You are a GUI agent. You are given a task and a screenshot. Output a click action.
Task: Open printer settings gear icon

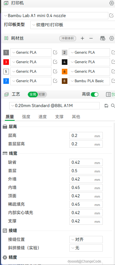(x=111, y=3)
